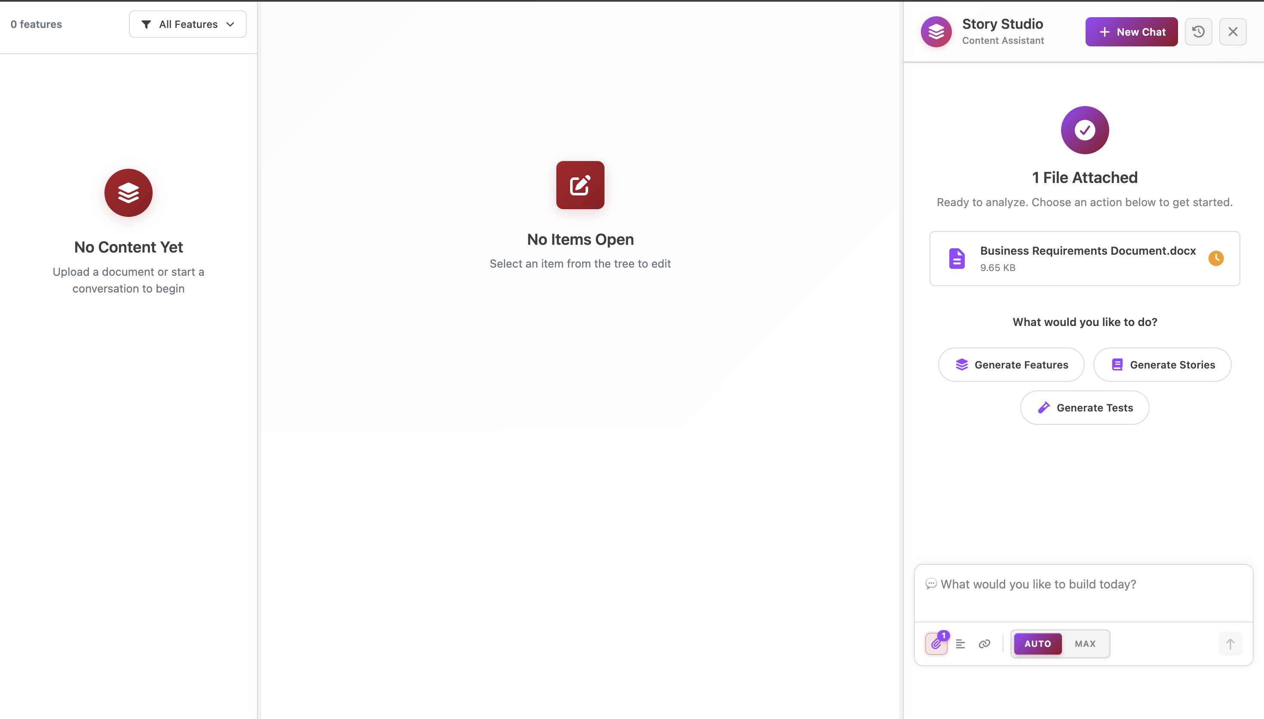Click the Story Studio layers logo
The image size is (1264, 719).
pyautogui.click(x=936, y=32)
